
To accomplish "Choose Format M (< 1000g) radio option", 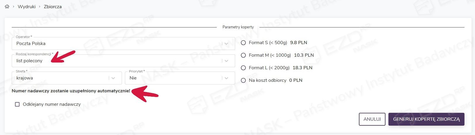I will pos(243,55).
